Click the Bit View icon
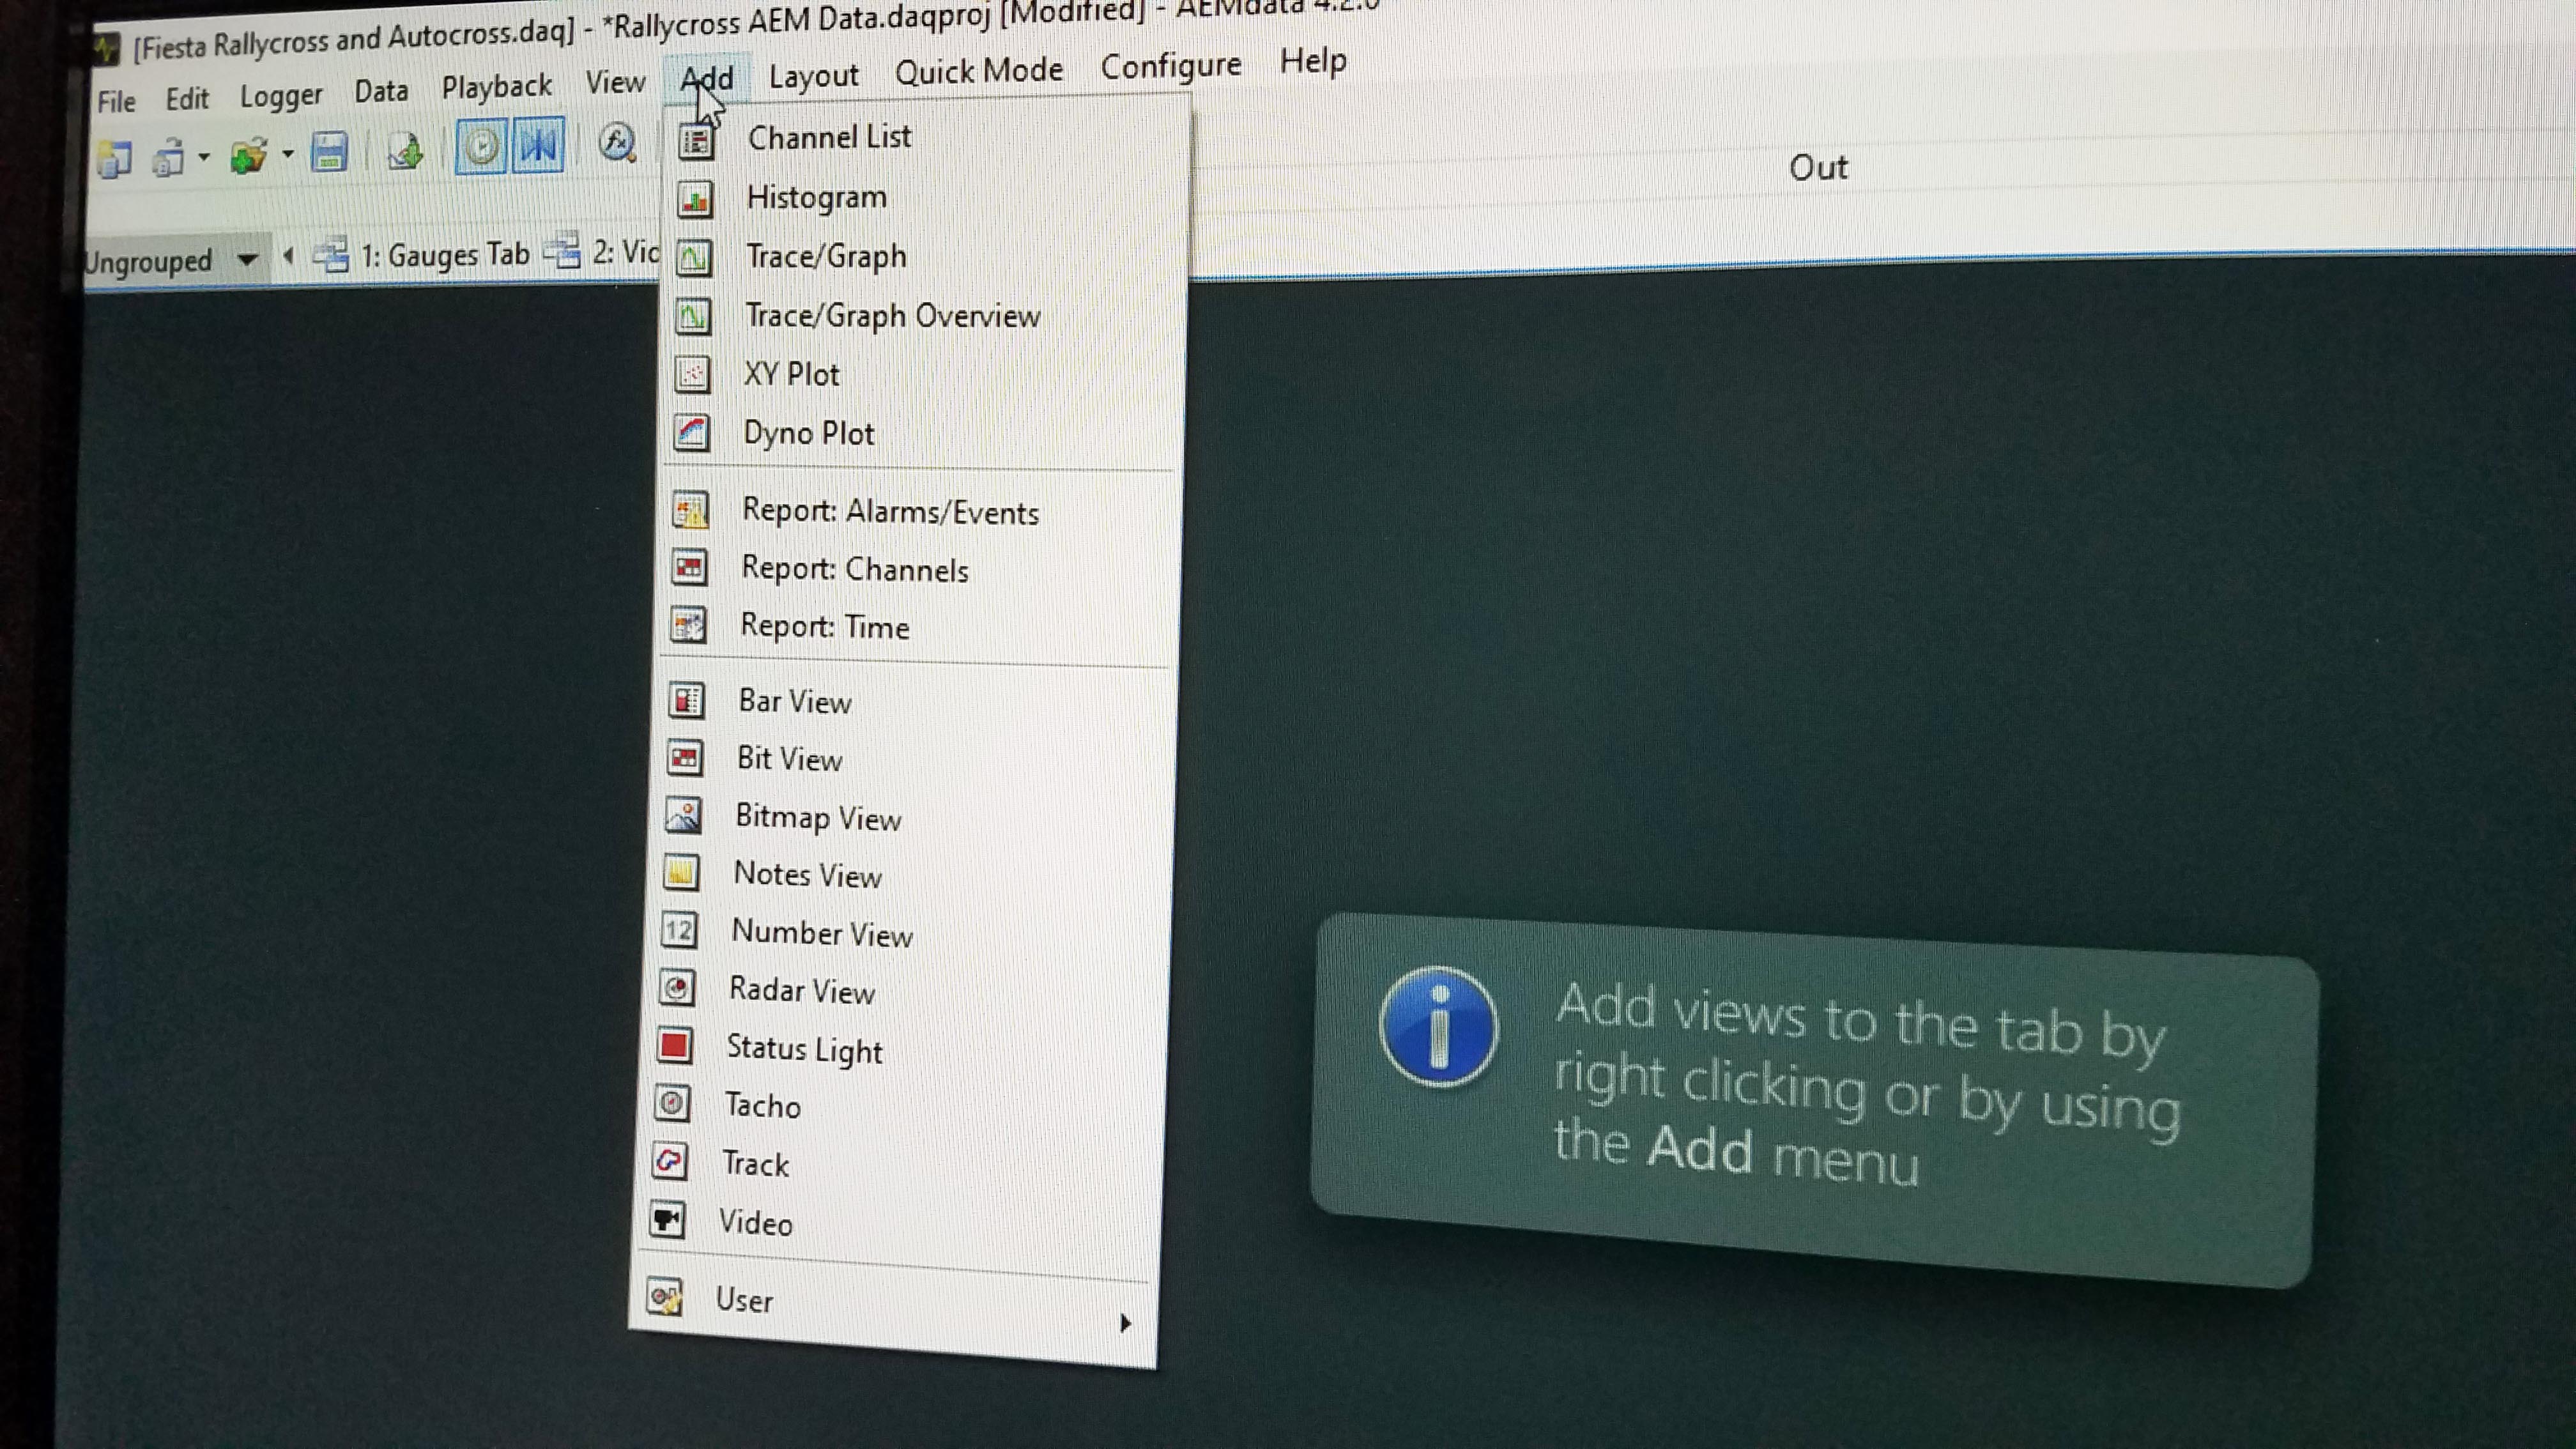Viewport: 2576px width, 1449px height. (685, 758)
